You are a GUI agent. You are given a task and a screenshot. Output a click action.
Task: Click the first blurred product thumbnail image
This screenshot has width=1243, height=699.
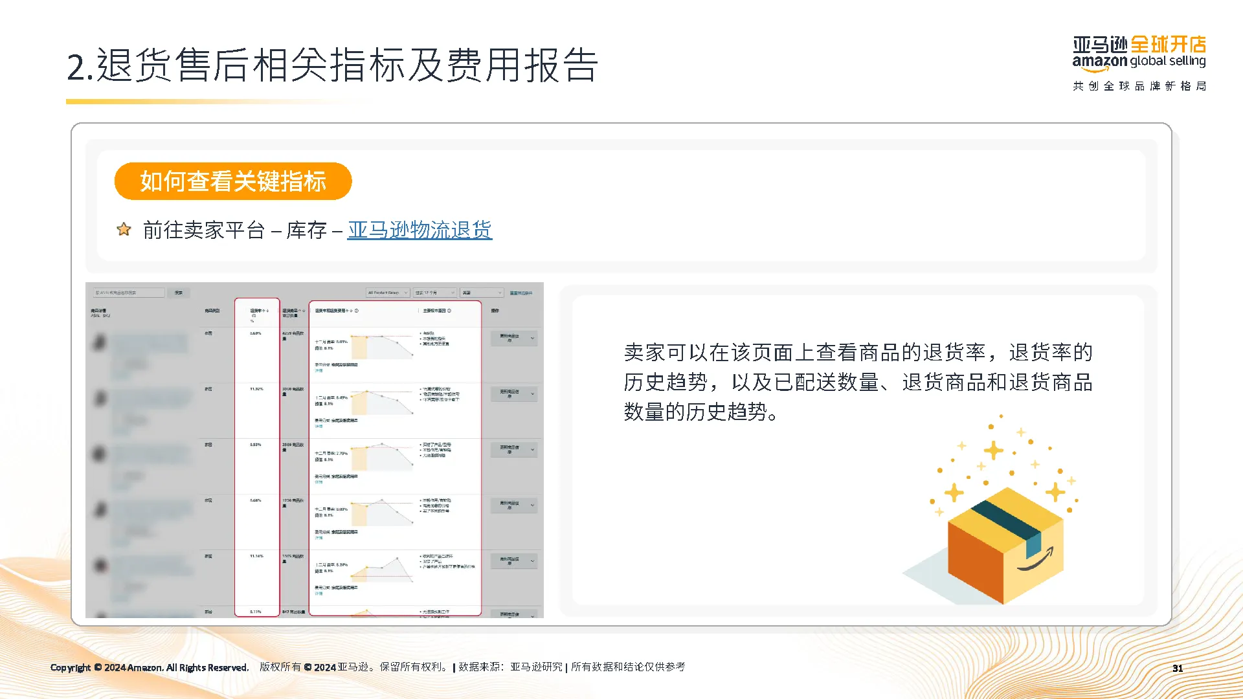click(x=99, y=342)
